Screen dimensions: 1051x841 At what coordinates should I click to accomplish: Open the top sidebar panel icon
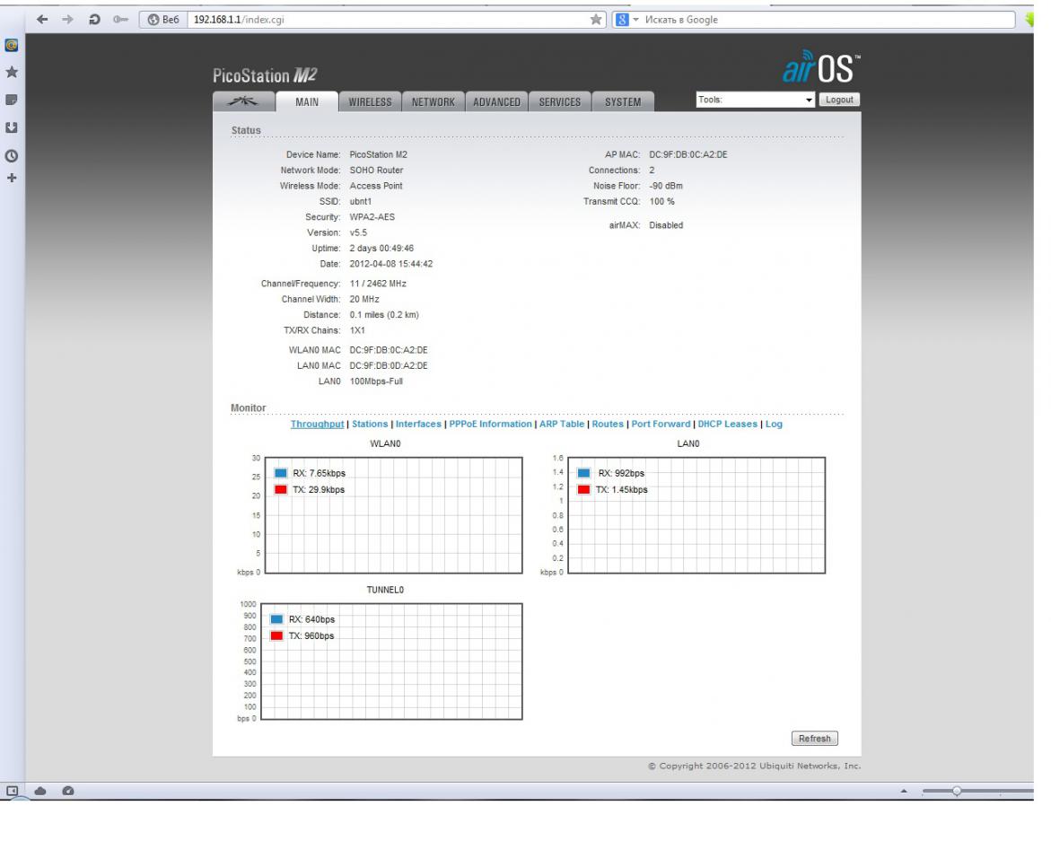click(x=12, y=46)
